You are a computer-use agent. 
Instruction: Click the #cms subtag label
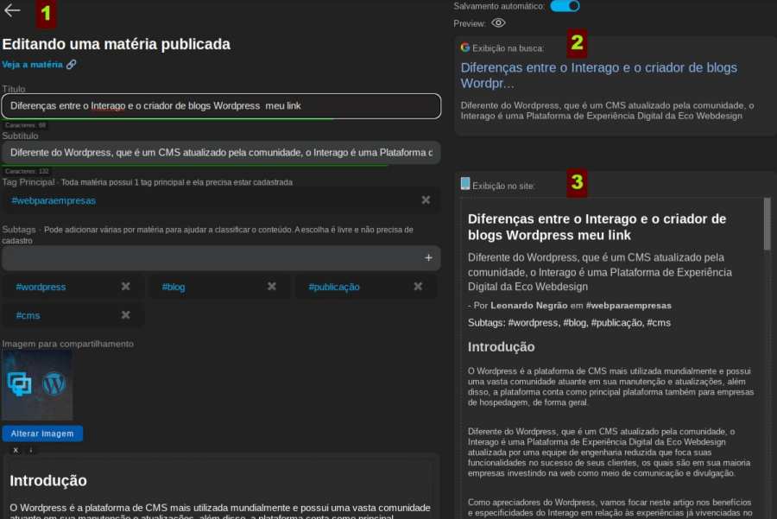pyautogui.click(x=28, y=316)
